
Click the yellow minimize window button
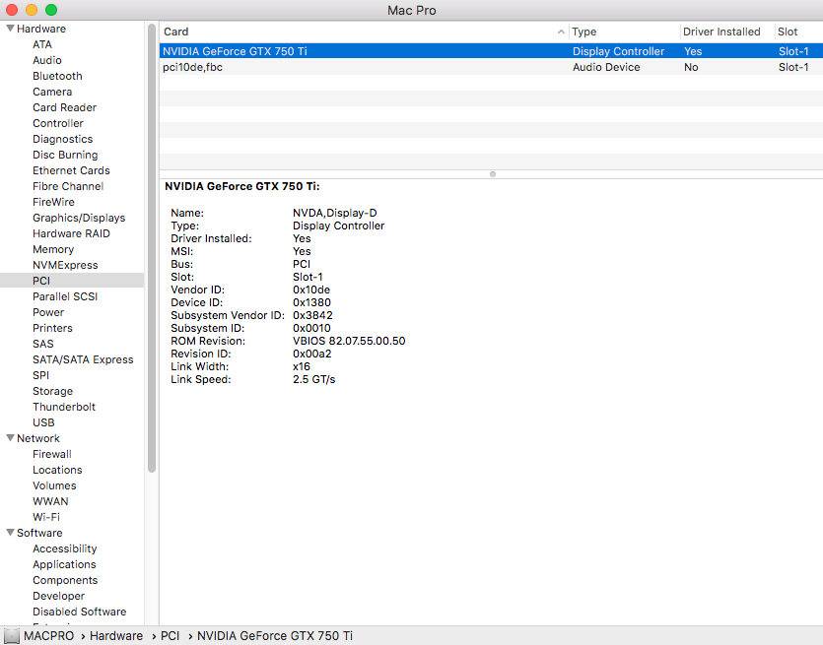[x=32, y=10]
